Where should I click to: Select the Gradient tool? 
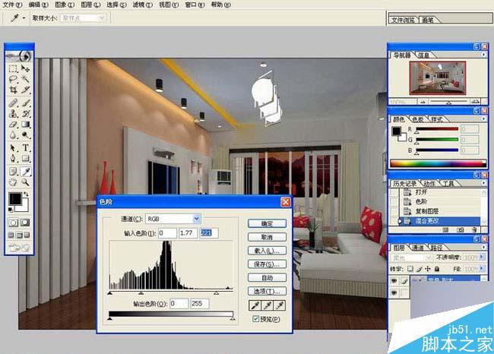point(25,125)
